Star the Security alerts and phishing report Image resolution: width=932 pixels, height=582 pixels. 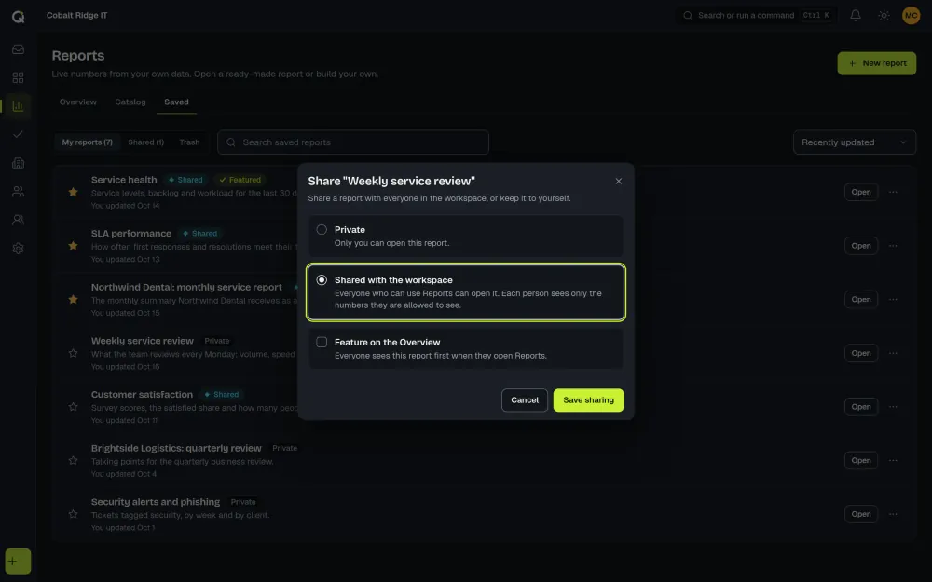click(73, 514)
